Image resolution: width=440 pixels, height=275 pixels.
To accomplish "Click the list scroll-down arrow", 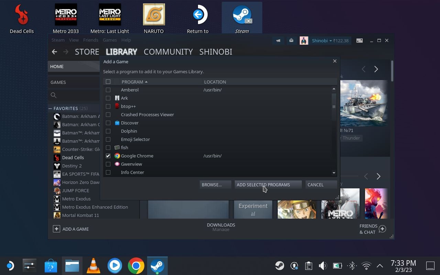I will click(x=334, y=173).
